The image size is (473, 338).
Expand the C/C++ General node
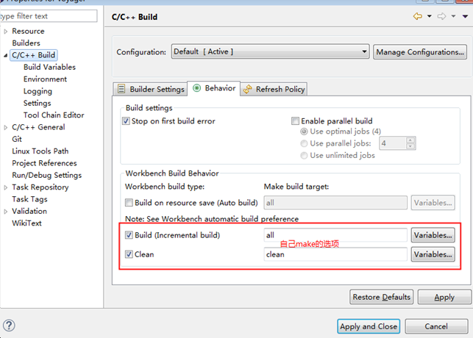pos(5,127)
